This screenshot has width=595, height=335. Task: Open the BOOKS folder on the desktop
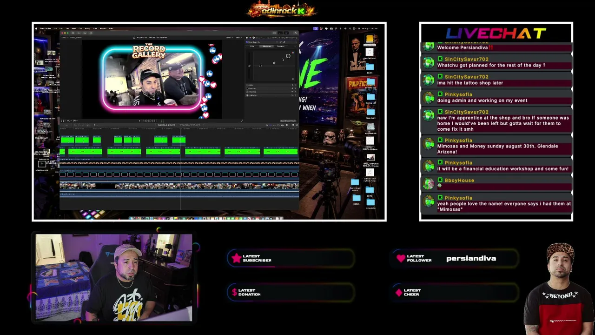(x=356, y=199)
